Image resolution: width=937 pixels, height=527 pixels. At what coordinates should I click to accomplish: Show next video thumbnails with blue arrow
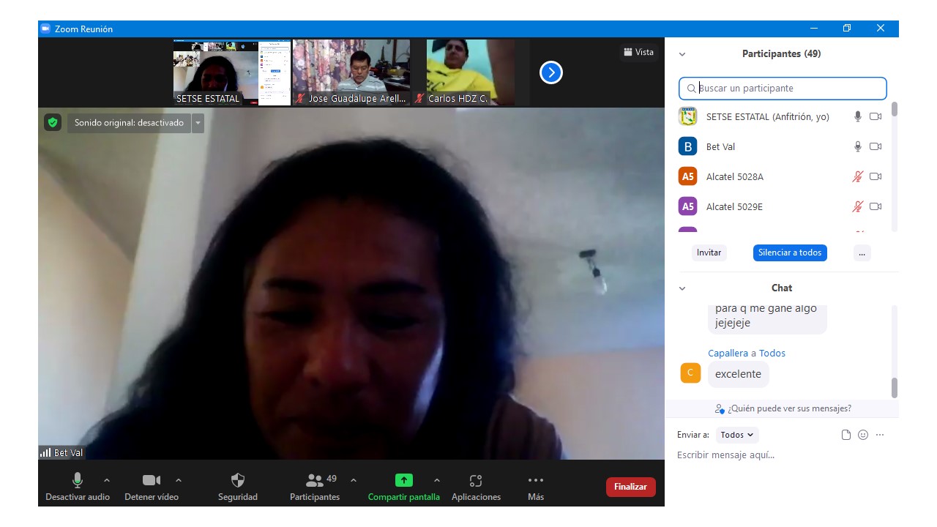[551, 72]
